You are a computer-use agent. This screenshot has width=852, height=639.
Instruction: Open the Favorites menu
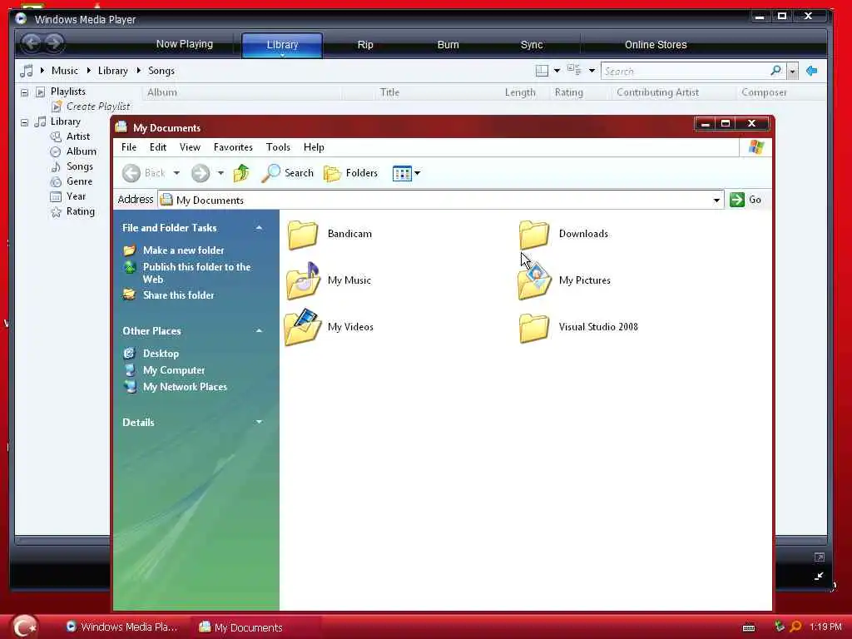(x=233, y=147)
